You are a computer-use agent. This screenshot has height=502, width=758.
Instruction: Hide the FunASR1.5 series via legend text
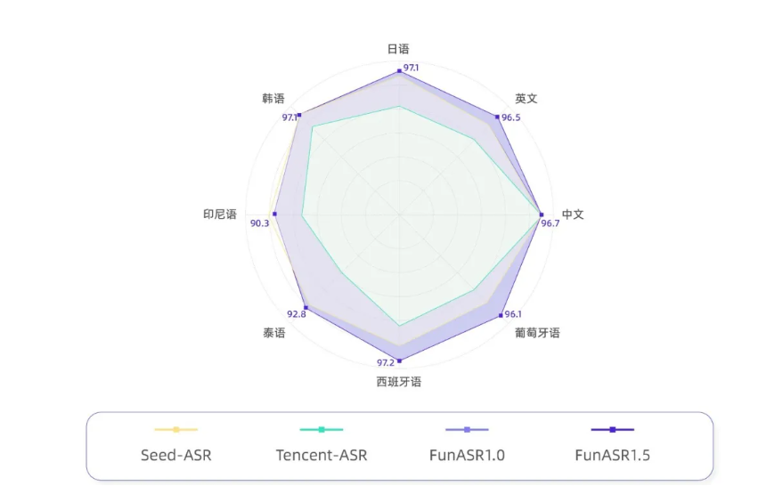[x=612, y=456]
